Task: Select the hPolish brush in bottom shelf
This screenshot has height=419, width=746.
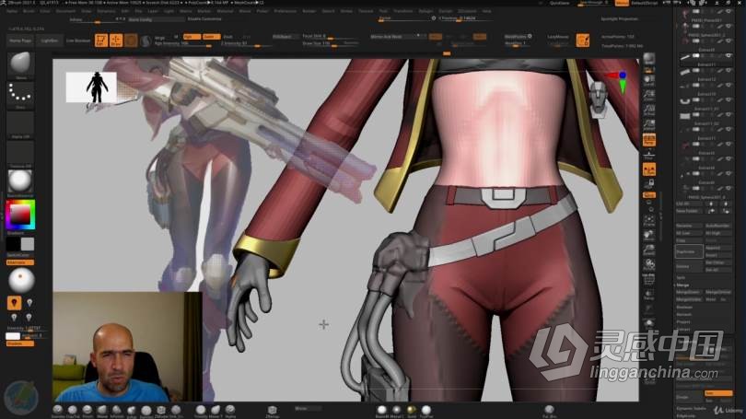Action: click(x=117, y=411)
